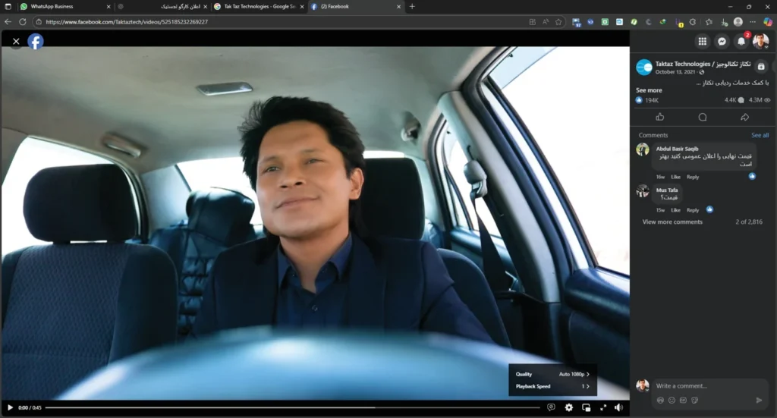This screenshot has height=418, width=777.
Task: Open sticker picker in comment box
Action: [695, 400]
